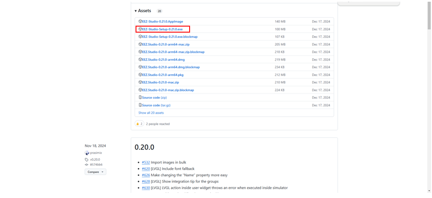Viewport: 432px width, 198px height.
Task: Open the prasimix author profile link
Action: (x=96, y=153)
